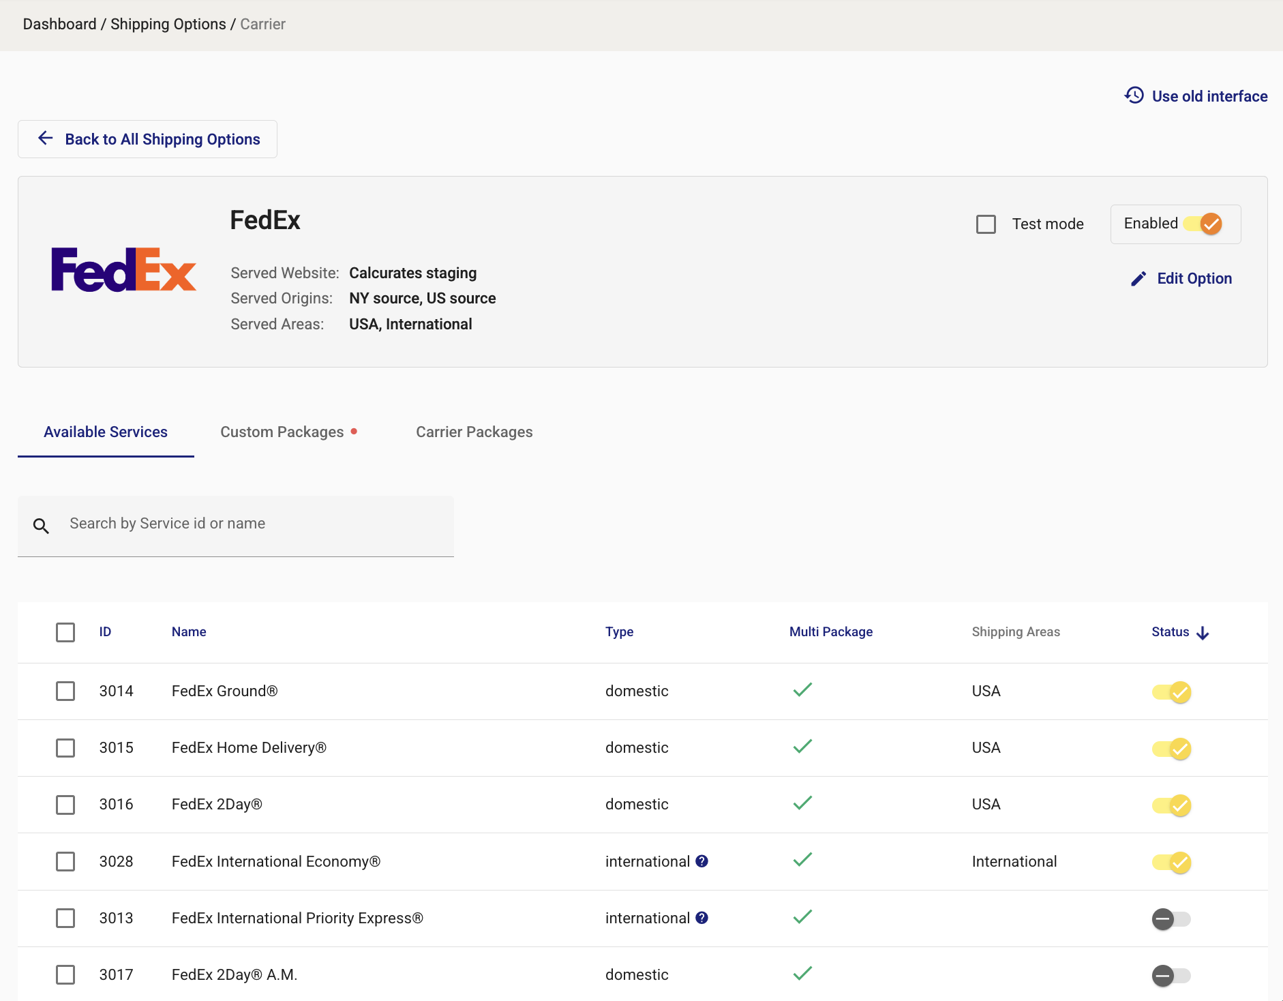This screenshot has height=1001, width=1283.
Task: Disable FedEx International Economy status toggle
Action: (1172, 863)
